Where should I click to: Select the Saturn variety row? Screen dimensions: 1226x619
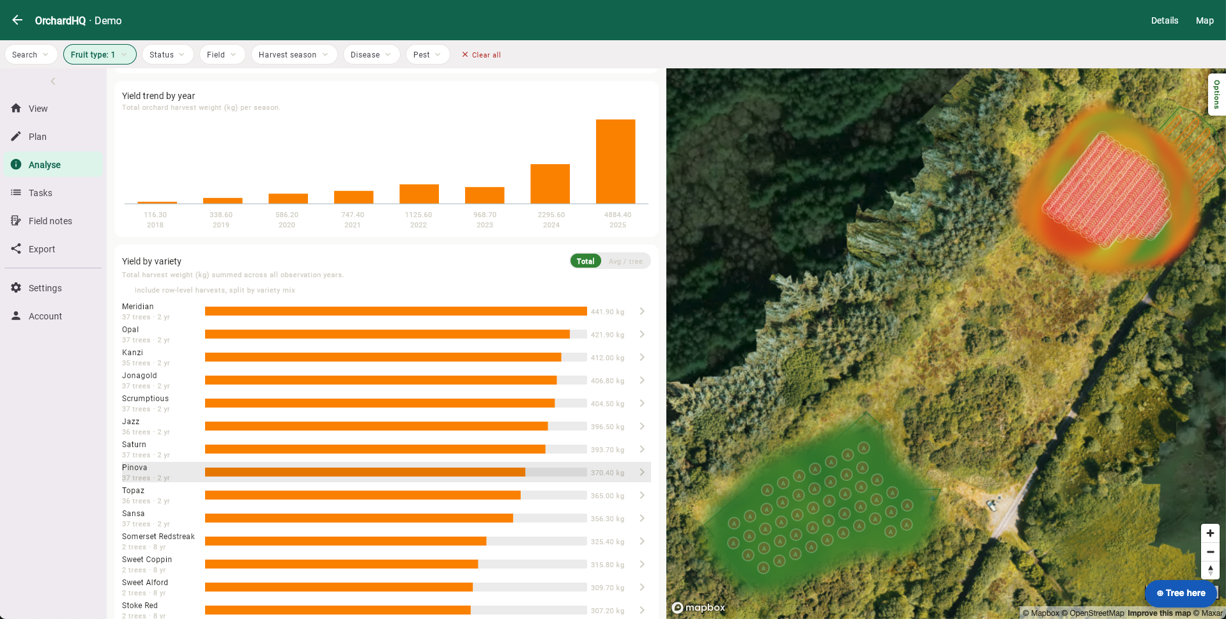click(x=386, y=450)
